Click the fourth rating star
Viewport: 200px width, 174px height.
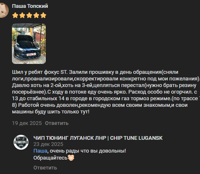pyautogui.click(x=36, y=15)
